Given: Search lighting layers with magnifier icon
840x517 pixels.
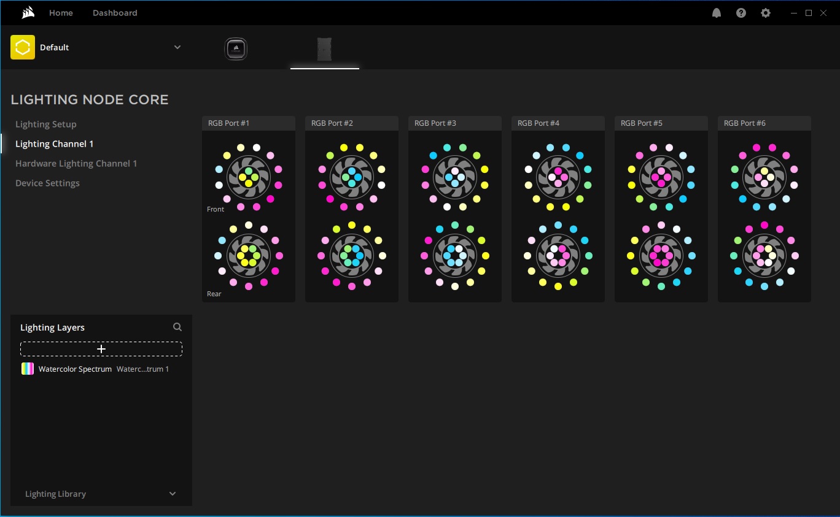Looking at the screenshot, I should (177, 327).
